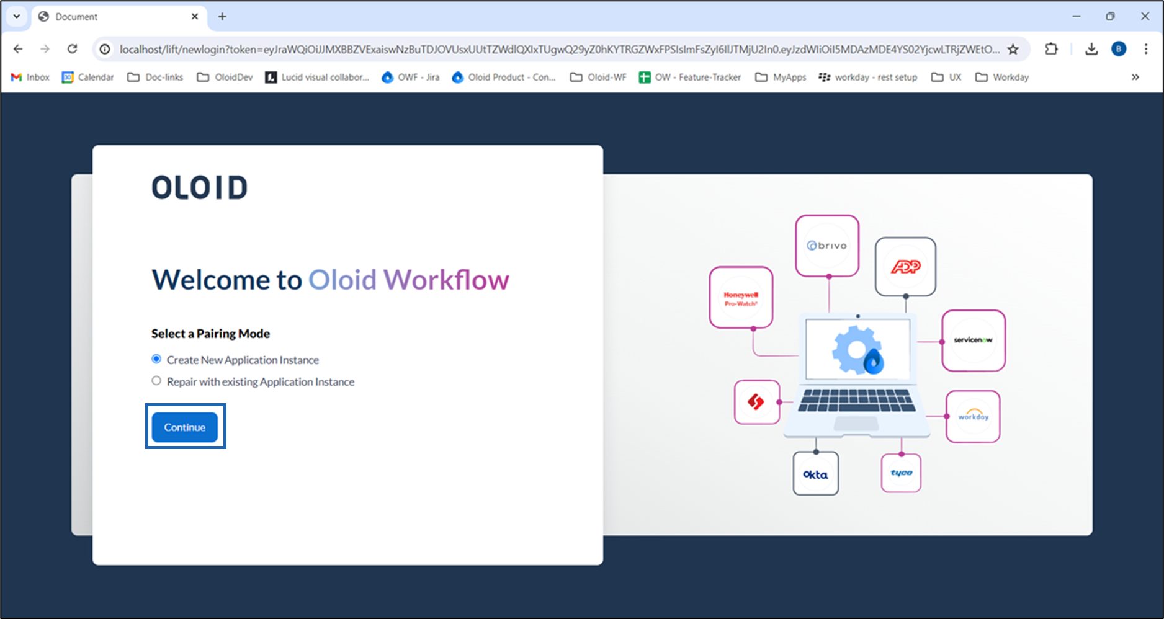This screenshot has width=1164, height=619.
Task: Click the Continue button
Action: [x=185, y=427]
